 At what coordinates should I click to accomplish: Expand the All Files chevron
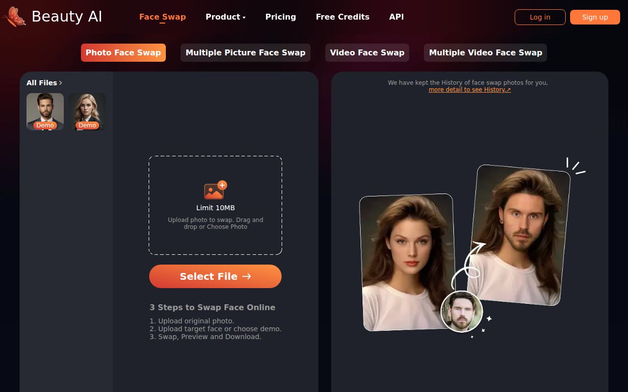[x=60, y=83]
